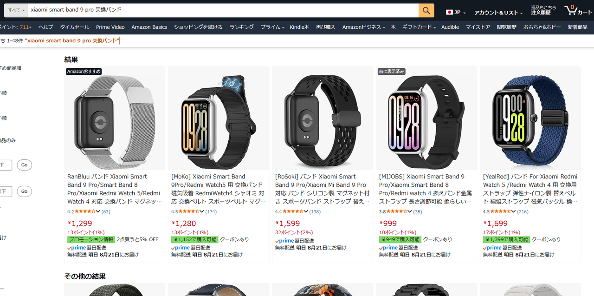Click the search text input field

pyautogui.click(x=223, y=10)
